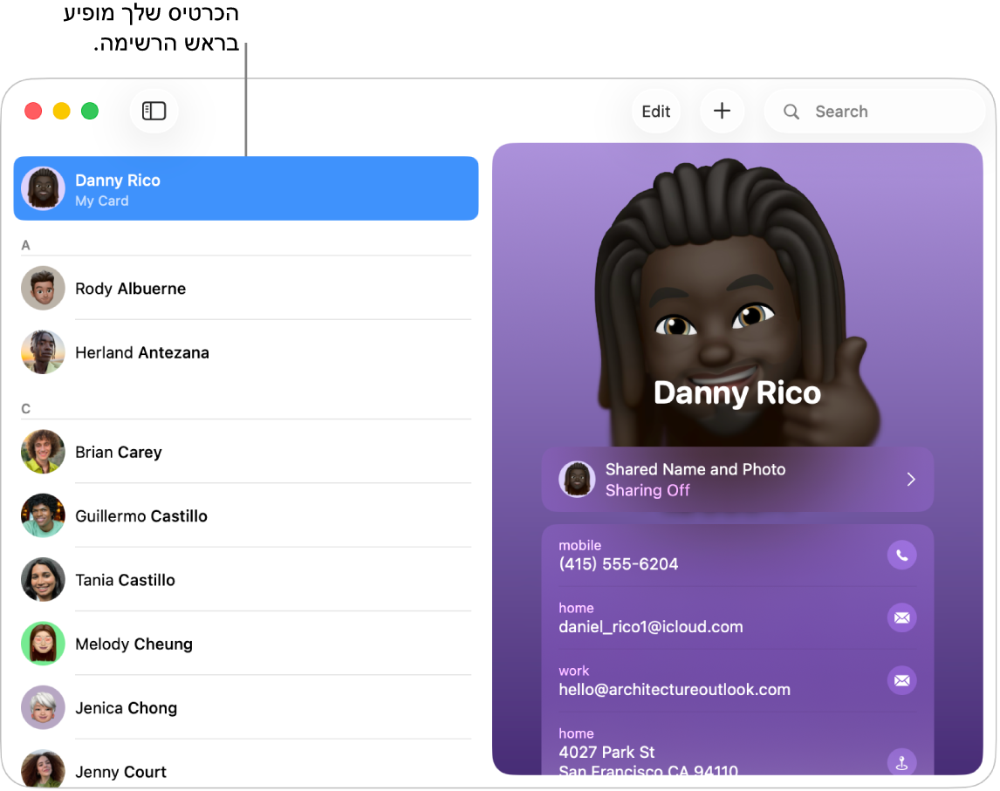Open Shared Name and Photo settings
Screen dimensions: 1000x791
738,480
